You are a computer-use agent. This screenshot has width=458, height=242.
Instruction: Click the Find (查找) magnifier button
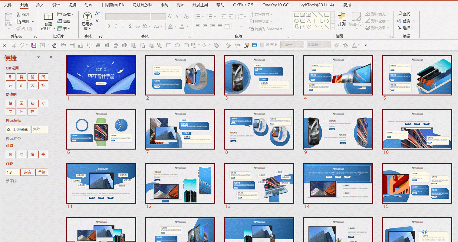(404, 14)
